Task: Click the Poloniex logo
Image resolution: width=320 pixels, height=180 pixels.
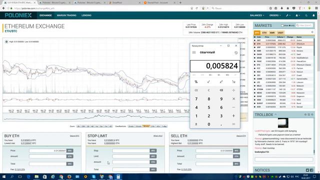Action: 18,15
